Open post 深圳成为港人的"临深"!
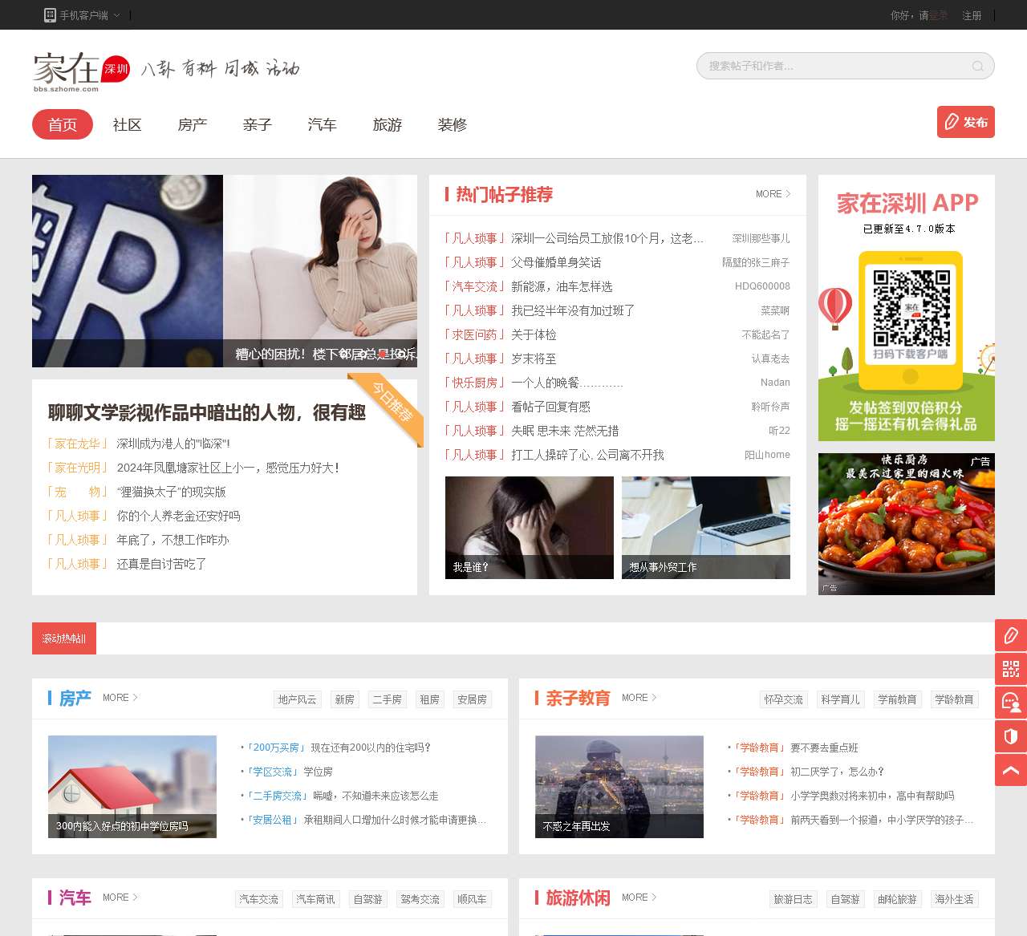 point(173,444)
